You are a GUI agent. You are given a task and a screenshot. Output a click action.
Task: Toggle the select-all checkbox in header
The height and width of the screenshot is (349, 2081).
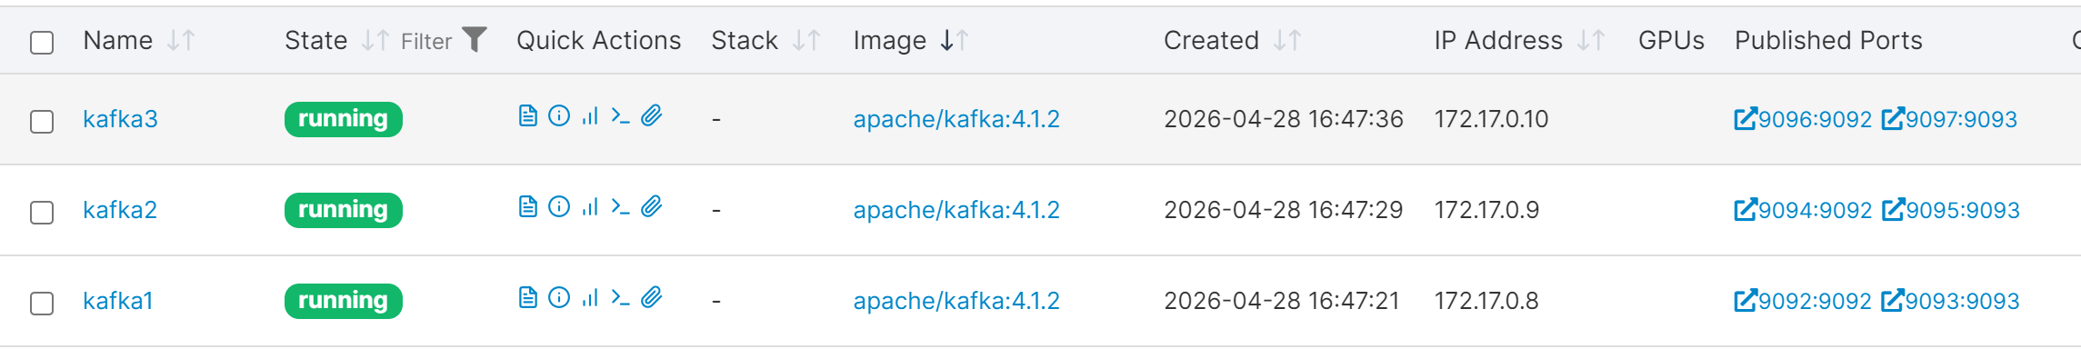[42, 43]
